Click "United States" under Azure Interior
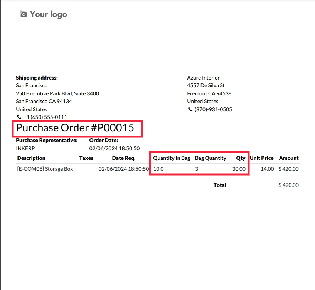 [203, 101]
